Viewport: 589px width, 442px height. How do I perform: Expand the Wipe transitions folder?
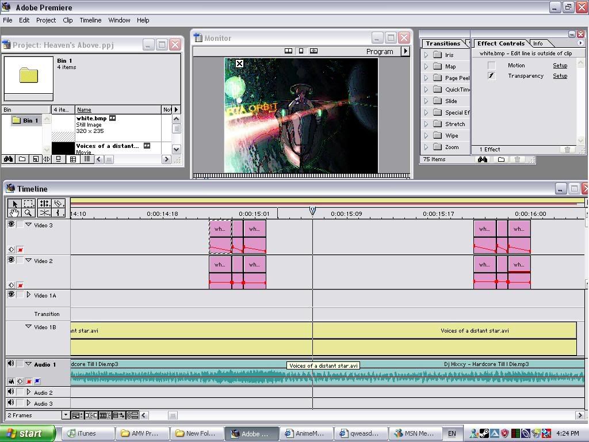pos(426,136)
